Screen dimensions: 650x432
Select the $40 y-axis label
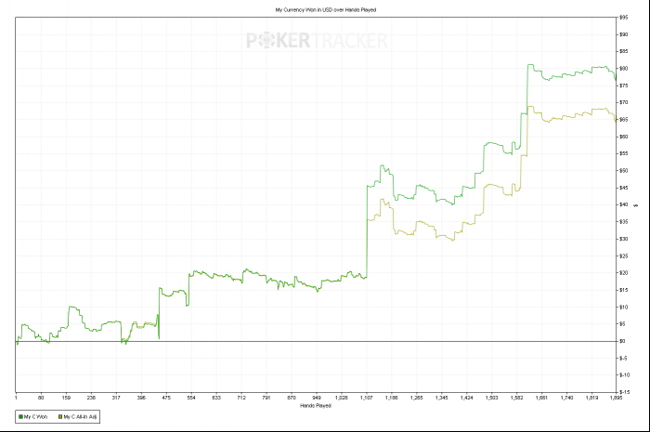(623, 204)
